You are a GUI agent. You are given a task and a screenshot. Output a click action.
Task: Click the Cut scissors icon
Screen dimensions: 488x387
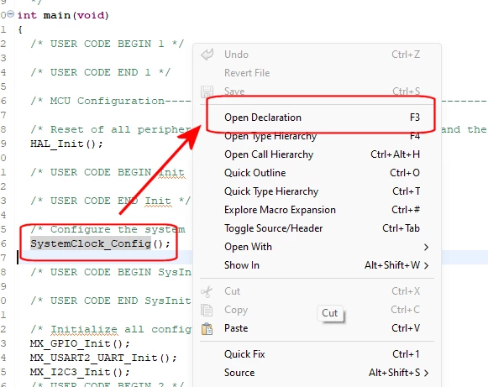[x=207, y=291]
